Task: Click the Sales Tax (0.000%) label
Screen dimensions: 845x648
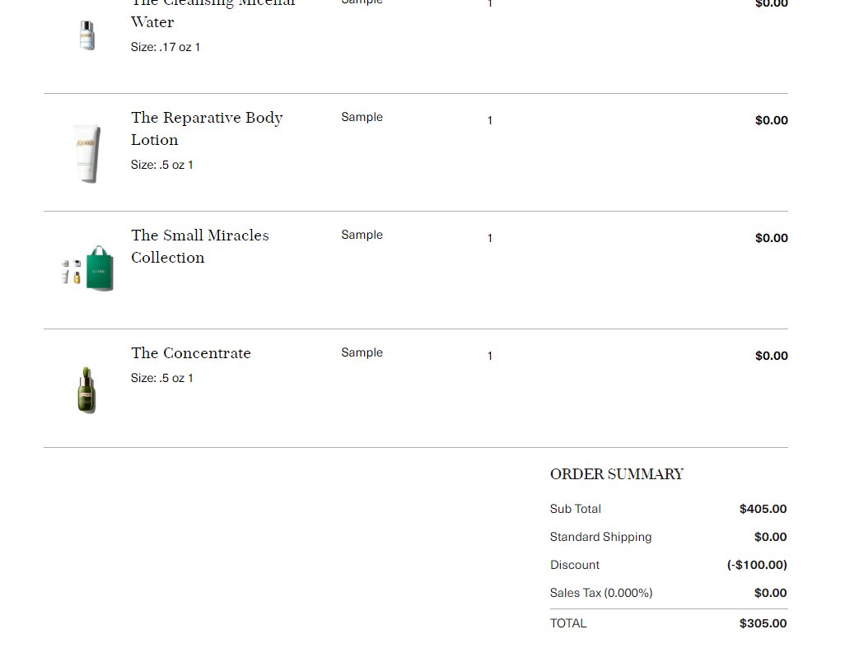Action: click(601, 593)
